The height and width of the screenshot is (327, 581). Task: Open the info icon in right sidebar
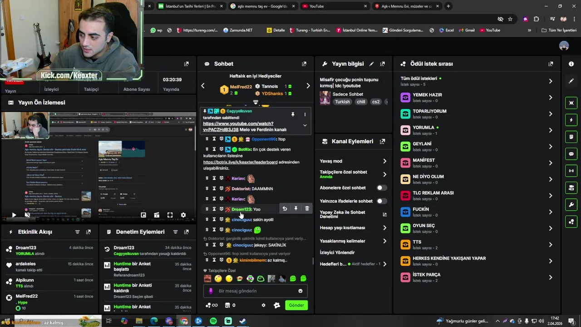571,64
